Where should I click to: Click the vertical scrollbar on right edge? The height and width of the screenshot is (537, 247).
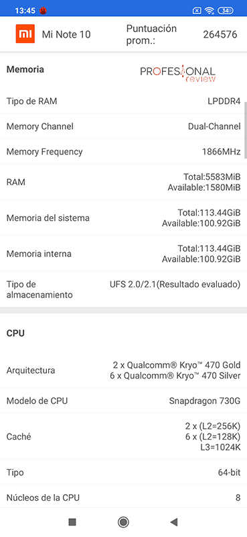(x=245, y=130)
